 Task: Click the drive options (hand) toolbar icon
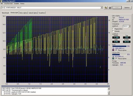(x=106, y=8)
